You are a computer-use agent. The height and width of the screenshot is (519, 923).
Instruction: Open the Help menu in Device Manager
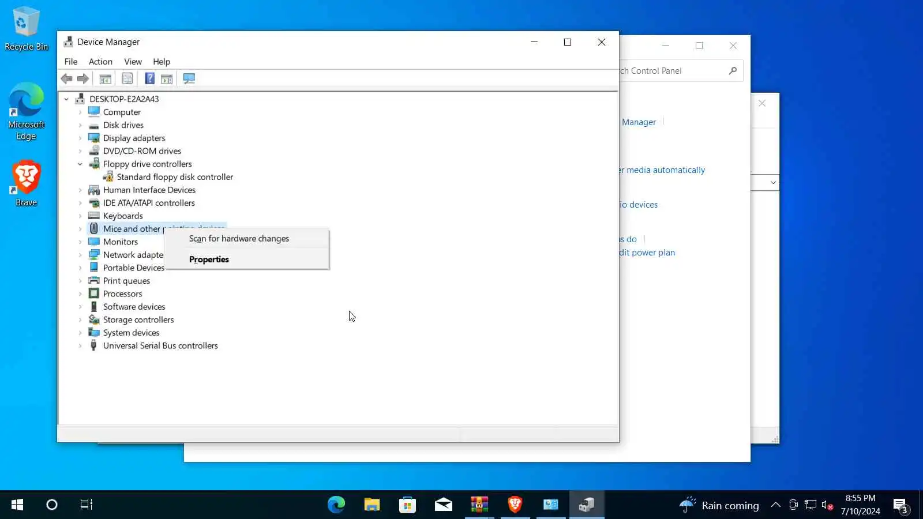click(162, 62)
